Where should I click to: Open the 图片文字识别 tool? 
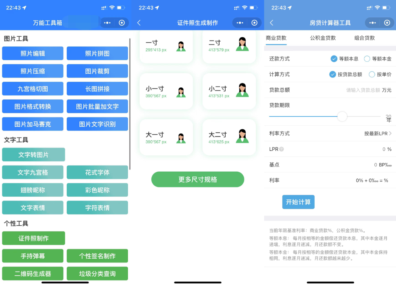point(97,124)
